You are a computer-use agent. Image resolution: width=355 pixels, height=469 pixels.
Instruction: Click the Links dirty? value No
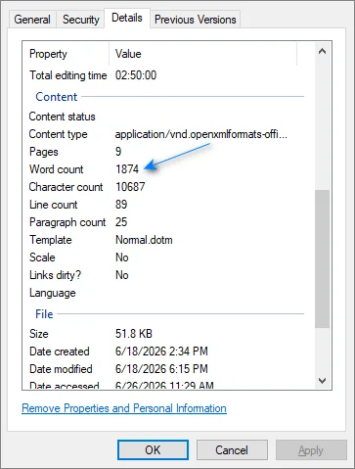click(122, 275)
